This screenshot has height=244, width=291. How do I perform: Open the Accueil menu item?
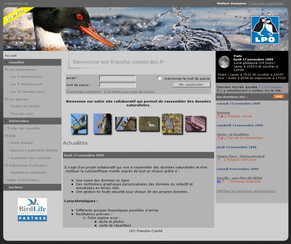pos(11,55)
